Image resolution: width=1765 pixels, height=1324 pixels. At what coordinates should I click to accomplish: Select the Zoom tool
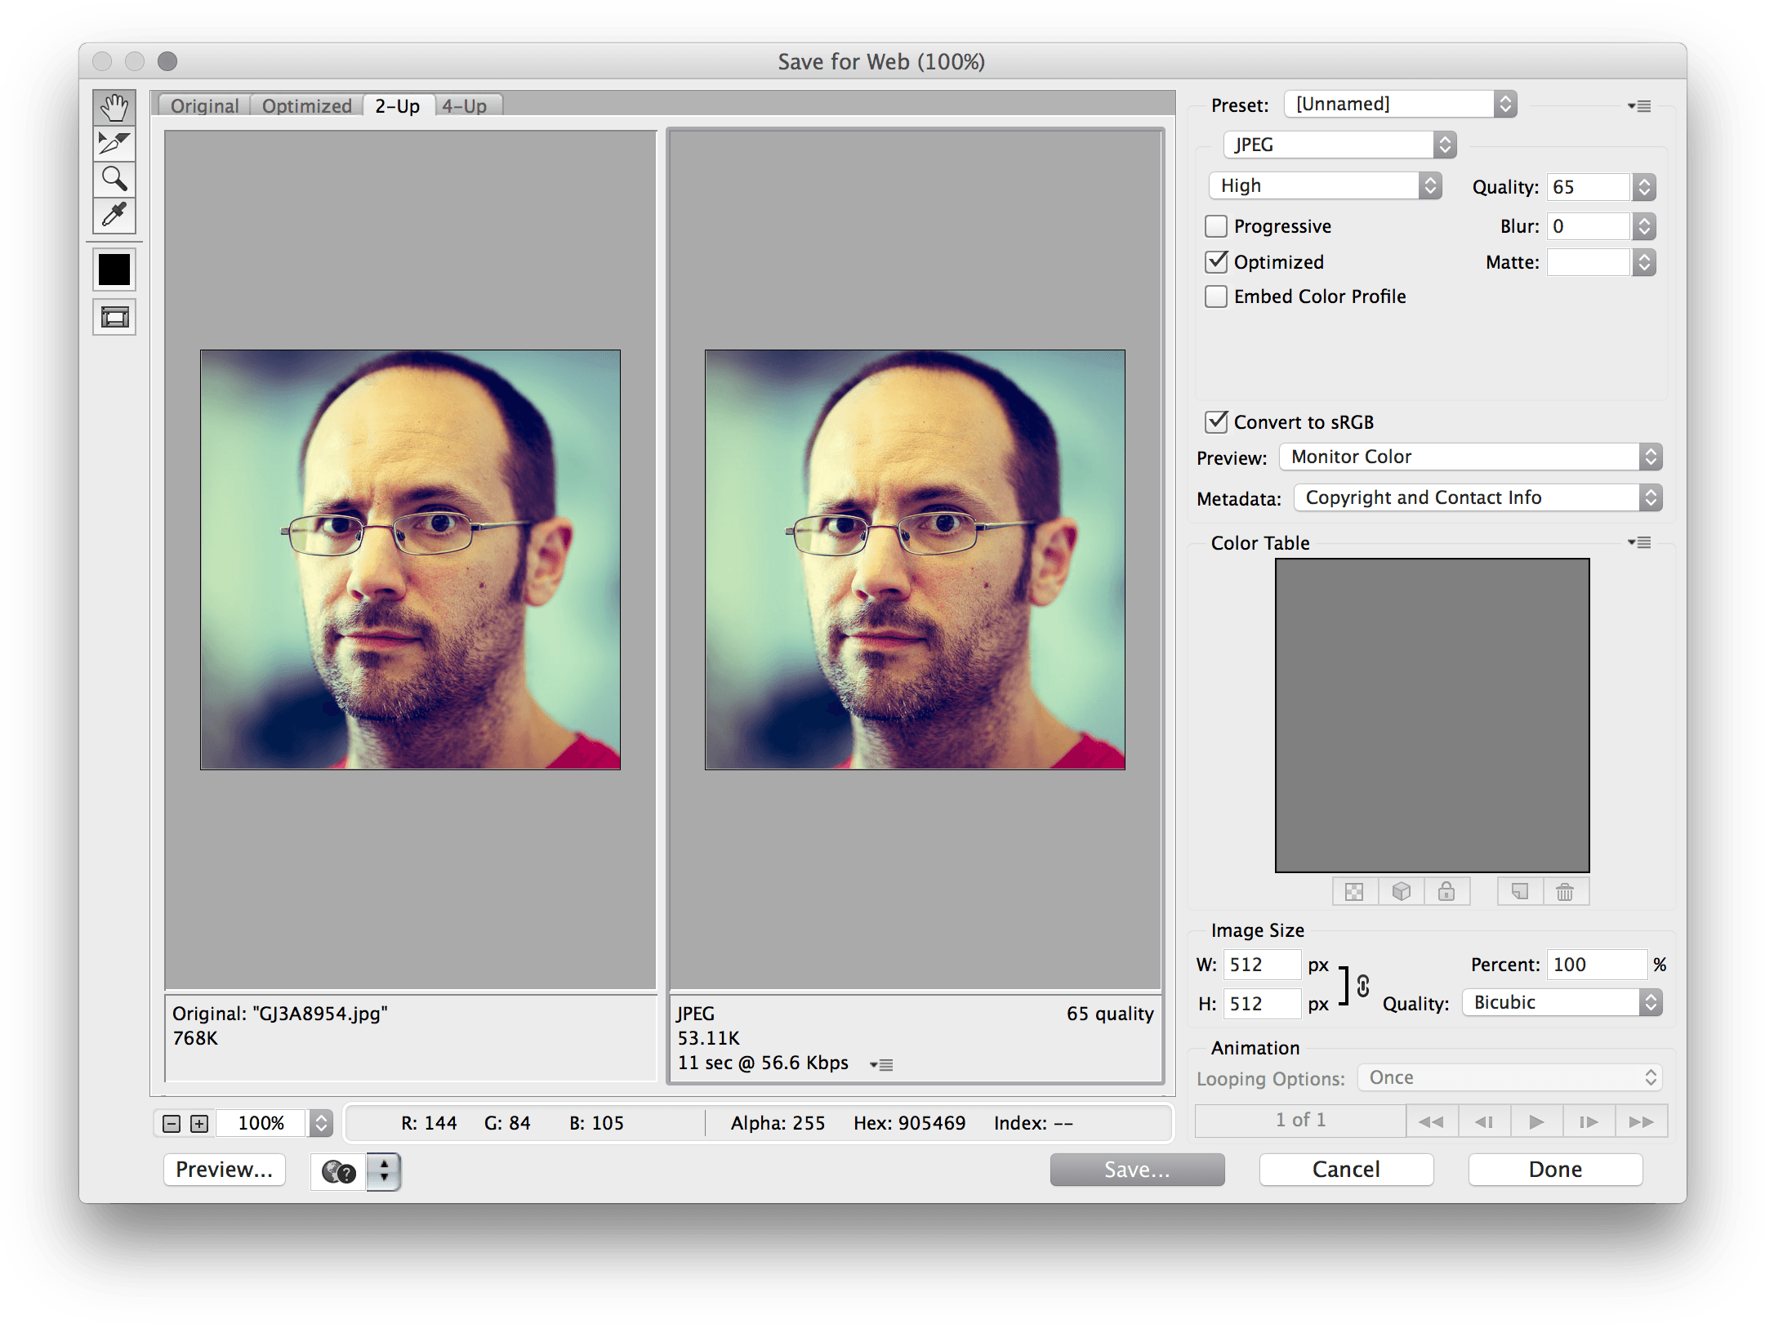[114, 179]
